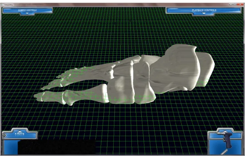Close the VirtuOrtho window
Screen dimensions: 245x156
tap(241, 5)
